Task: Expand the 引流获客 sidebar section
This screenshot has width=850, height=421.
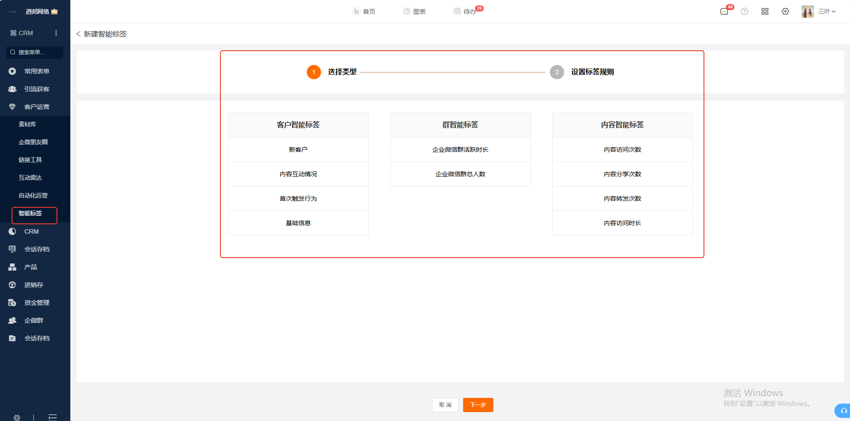Action: coord(37,89)
